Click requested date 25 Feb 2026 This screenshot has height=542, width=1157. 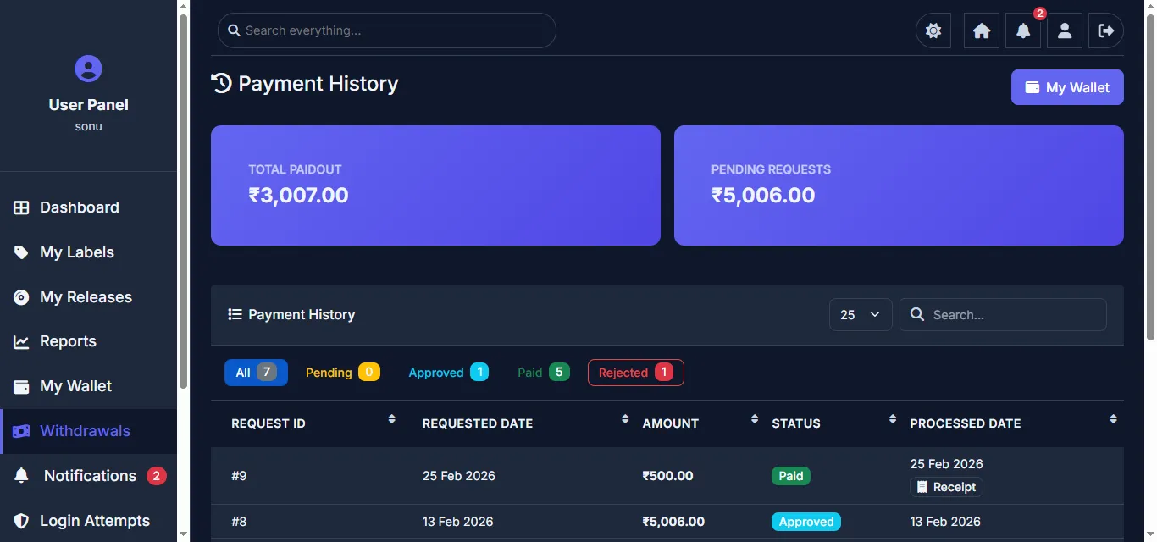pyautogui.click(x=459, y=476)
